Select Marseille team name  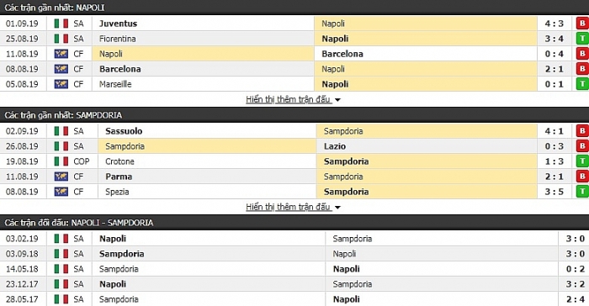tap(115, 84)
